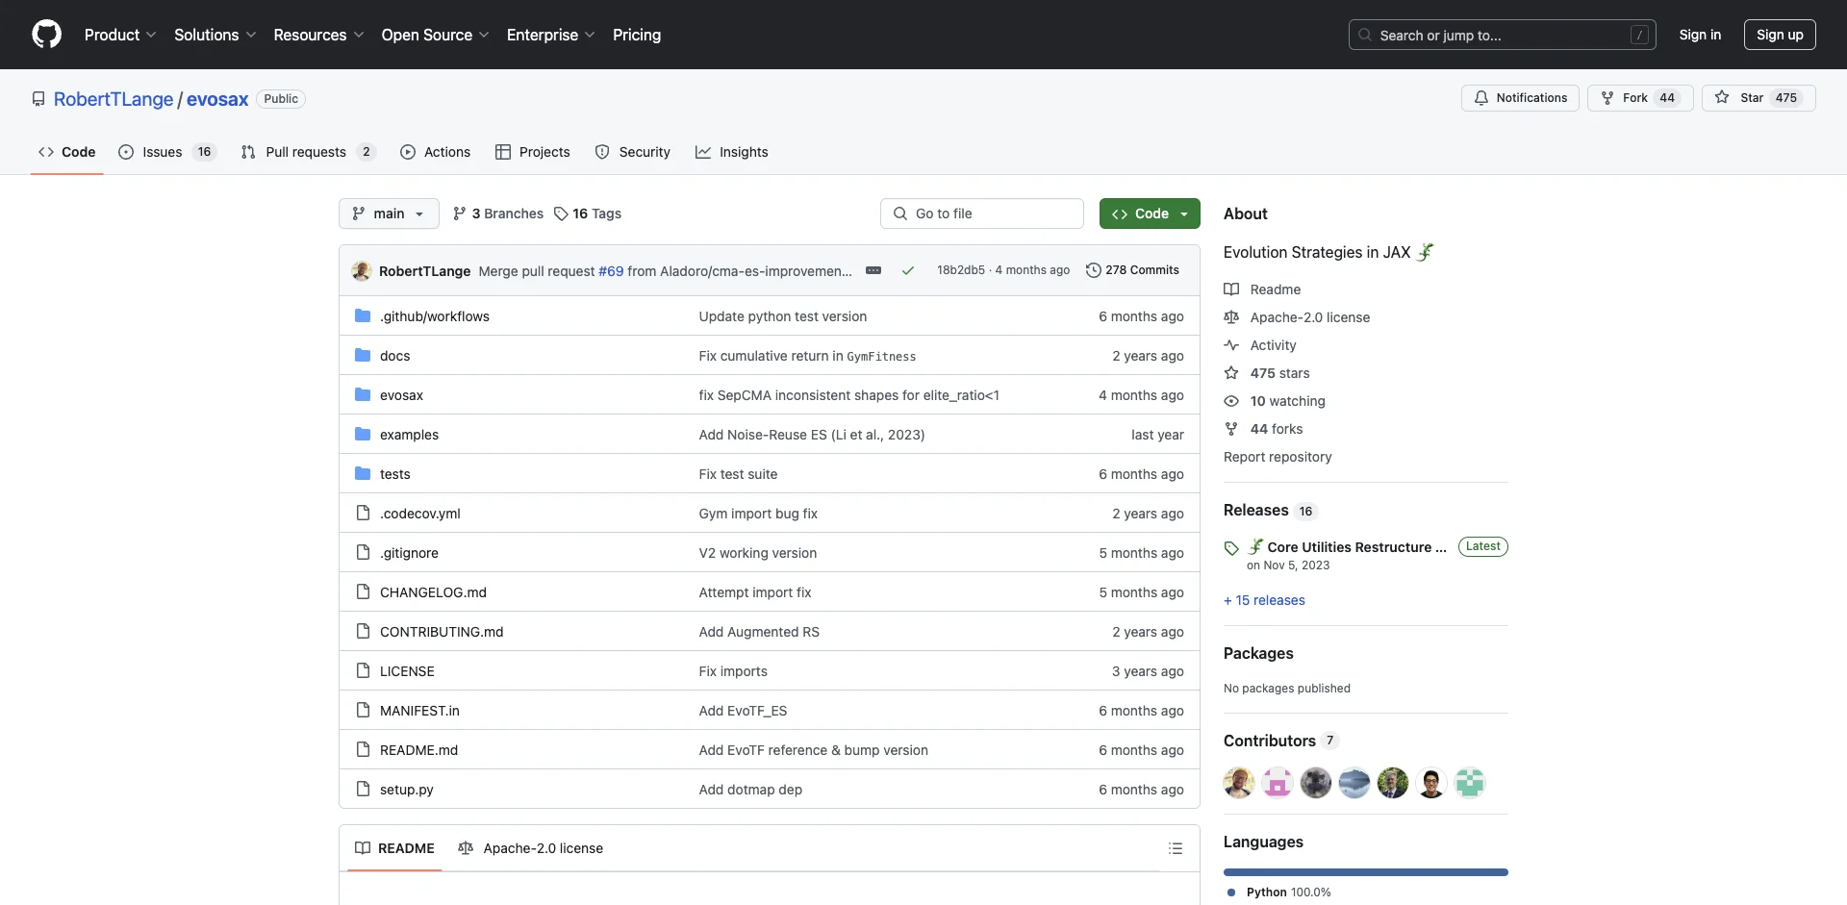This screenshot has width=1847, height=905.
Task: Click the green commit status checkmark
Action: (907, 270)
